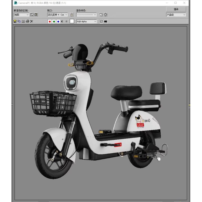Open the area to render dropdown
202x202 pixels.
(x=21, y=15)
